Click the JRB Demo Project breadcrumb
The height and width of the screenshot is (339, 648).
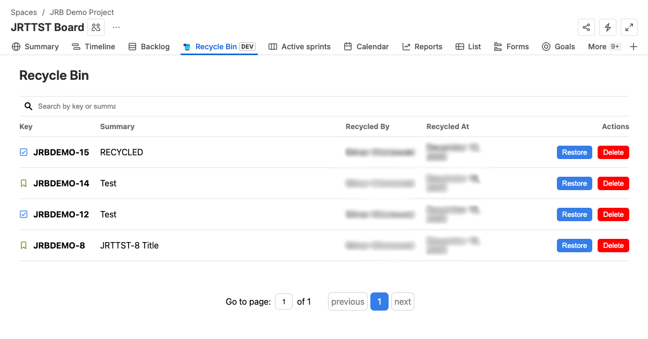pyautogui.click(x=82, y=12)
